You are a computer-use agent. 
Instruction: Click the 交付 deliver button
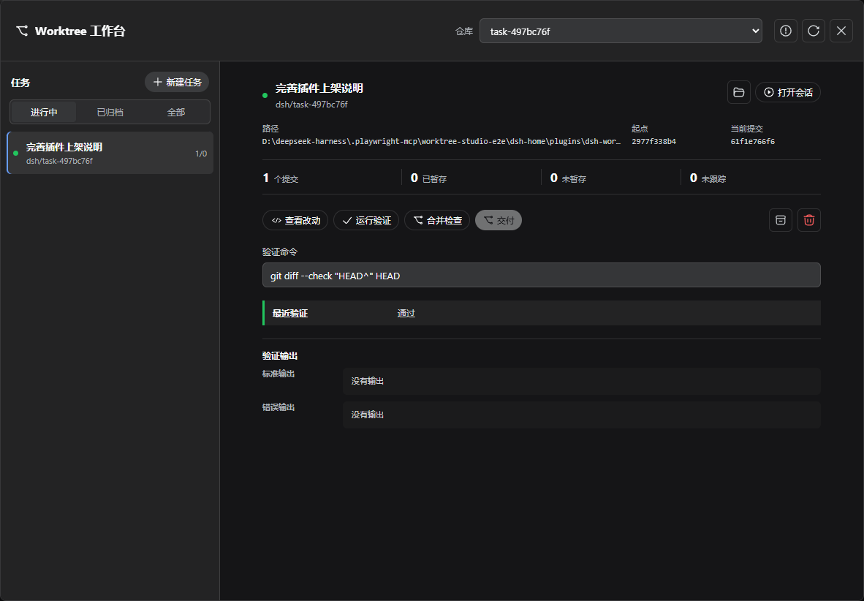click(499, 220)
